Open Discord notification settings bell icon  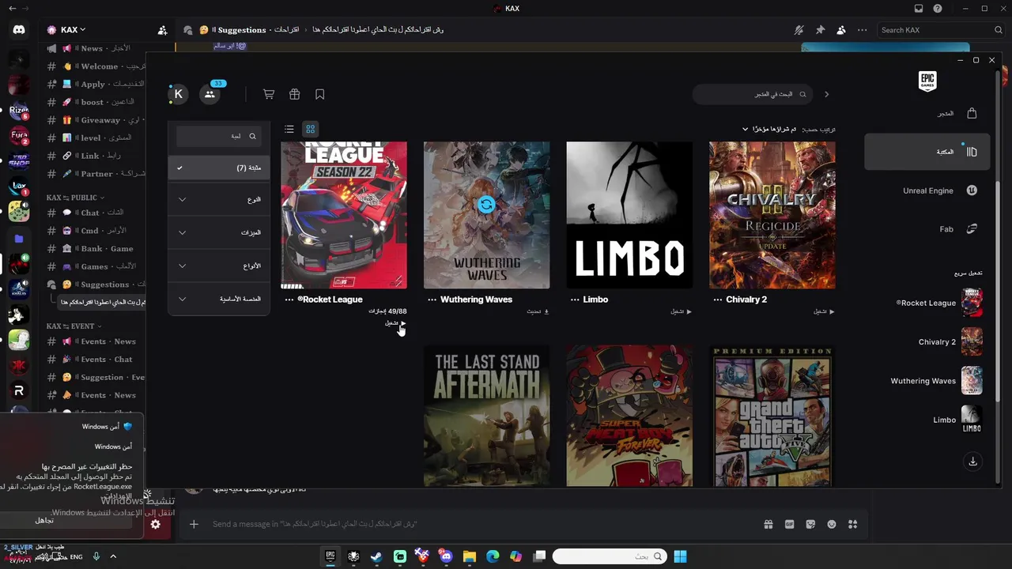pyautogui.click(x=799, y=30)
